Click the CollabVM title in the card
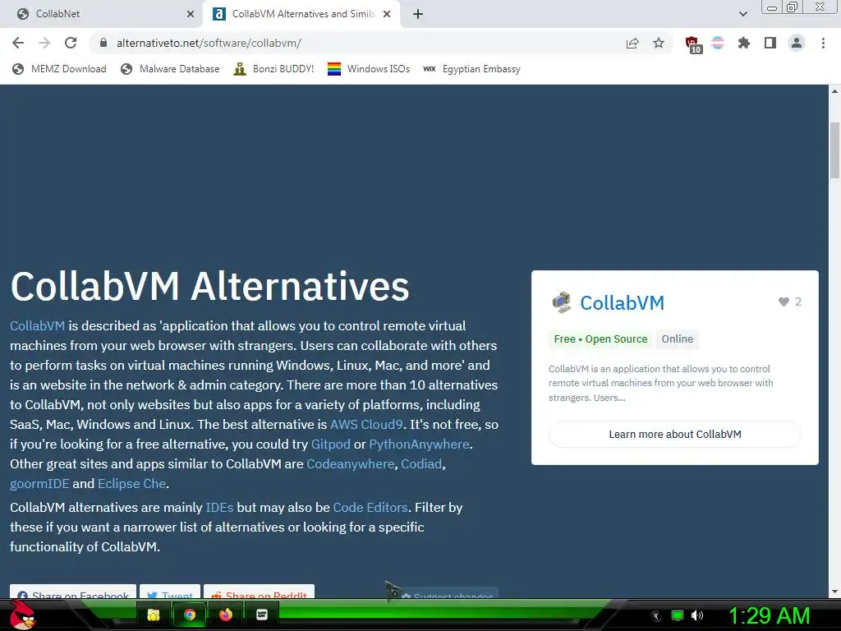The height and width of the screenshot is (631, 841). coord(623,302)
